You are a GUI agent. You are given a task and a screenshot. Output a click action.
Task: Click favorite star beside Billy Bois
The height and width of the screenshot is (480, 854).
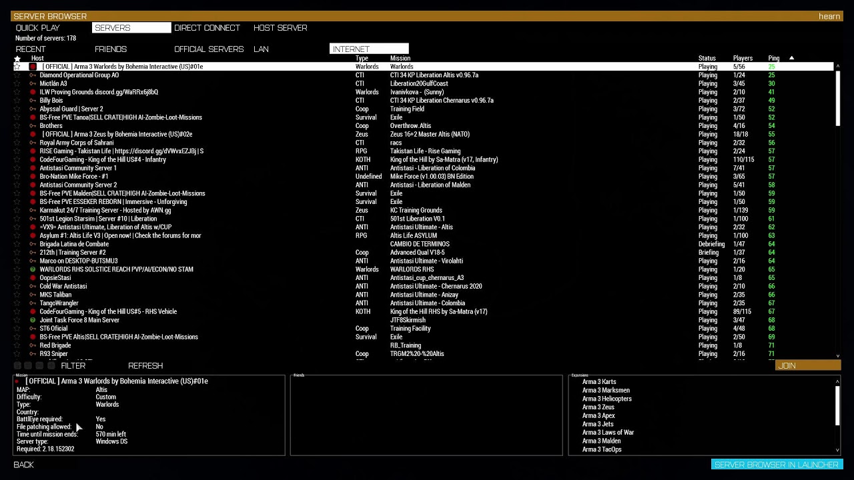(x=17, y=101)
